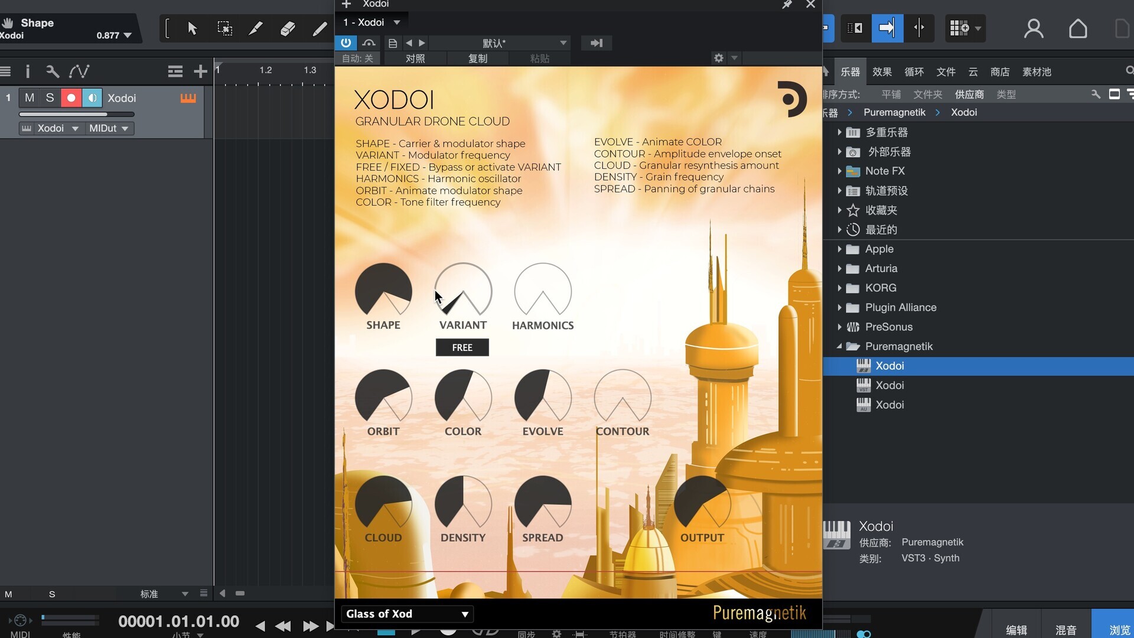The width and height of the screenshot is (1134, 638).
Task: Click the 对照 compare button
Action: pos(415,58)
